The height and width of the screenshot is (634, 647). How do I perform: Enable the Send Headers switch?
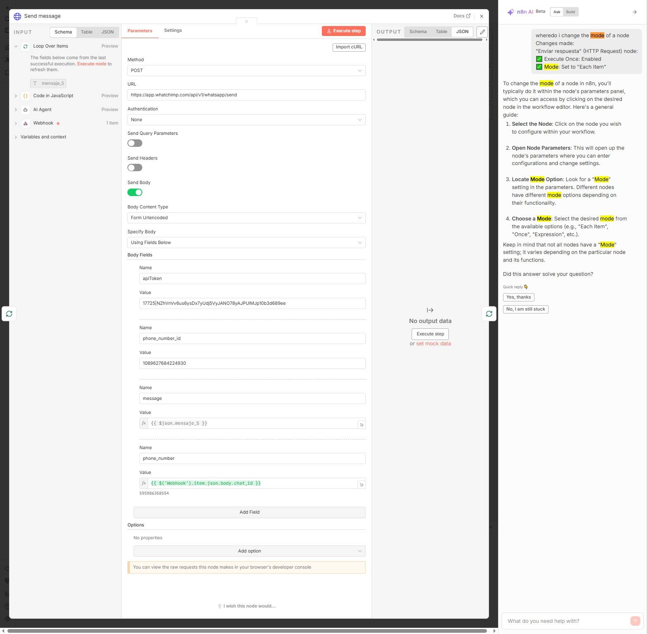tap(135, 167)
